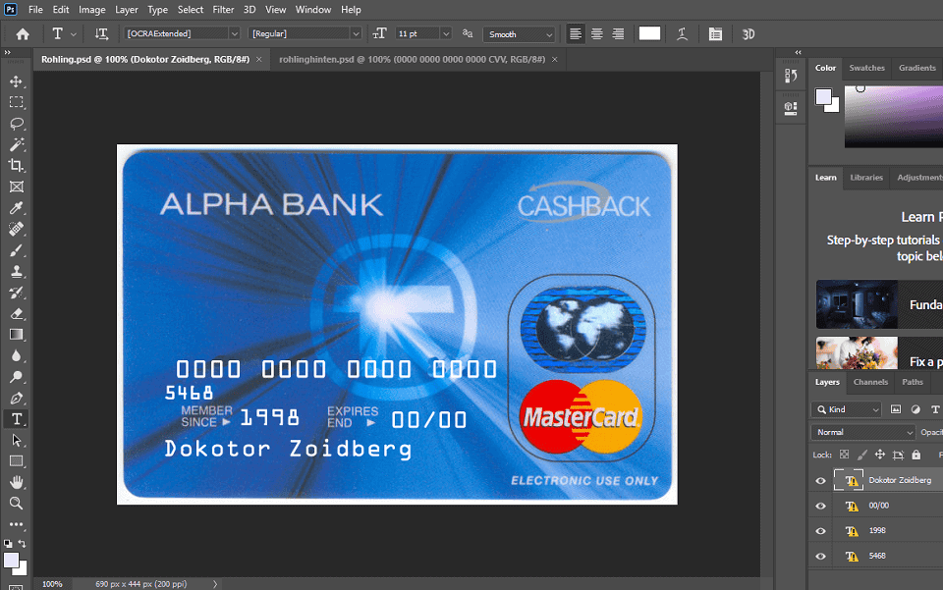Viewport: 943px width, 590px height.
Task: Expand the status bar info chevron
Action: [215, 584]
